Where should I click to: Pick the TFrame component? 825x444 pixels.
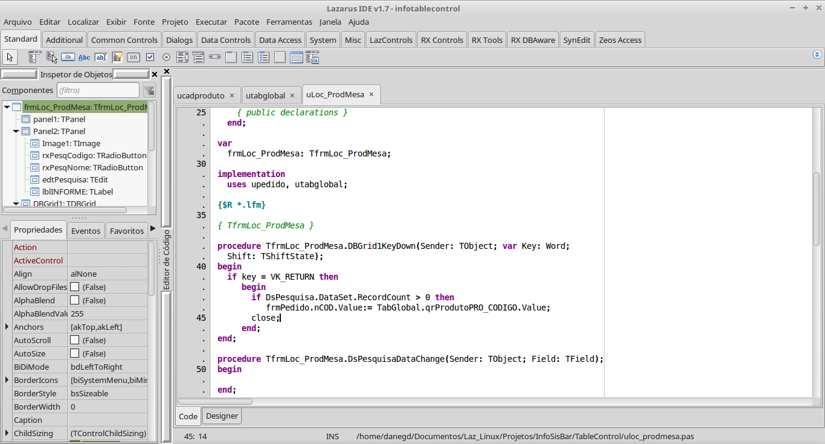297,57
